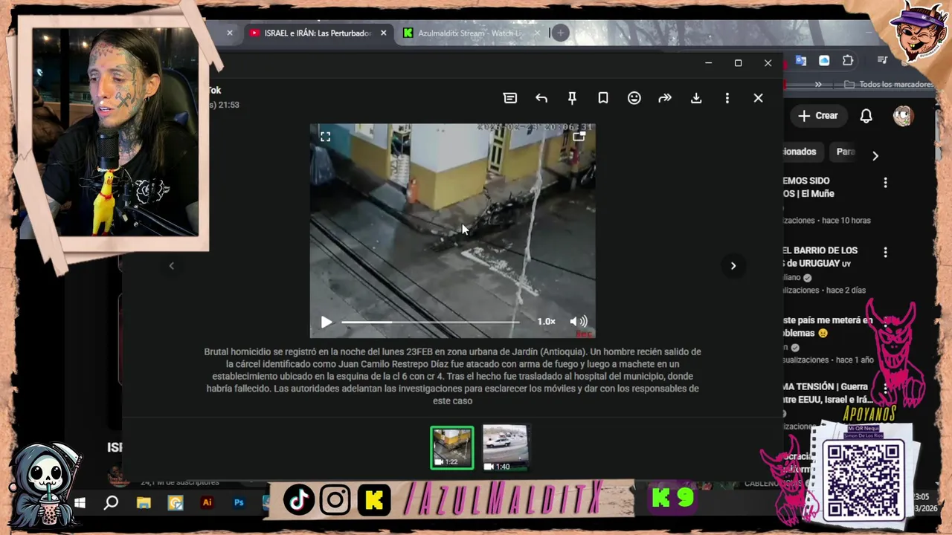This screenshot has width=952, height=535.
Task: Open the three-dot menu in the media viewer
Action: (x=727, y=98)
